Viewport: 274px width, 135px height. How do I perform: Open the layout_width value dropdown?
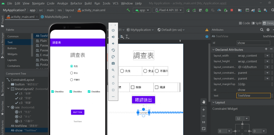(267, 56)
